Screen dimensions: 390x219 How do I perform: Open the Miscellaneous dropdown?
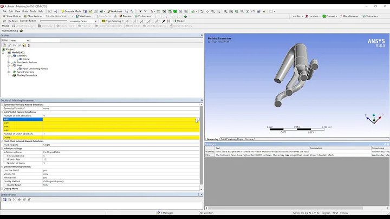[x=350, y=16]
